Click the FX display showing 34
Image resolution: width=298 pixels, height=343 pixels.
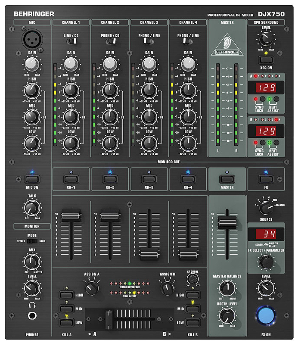(x=266, y=234)
